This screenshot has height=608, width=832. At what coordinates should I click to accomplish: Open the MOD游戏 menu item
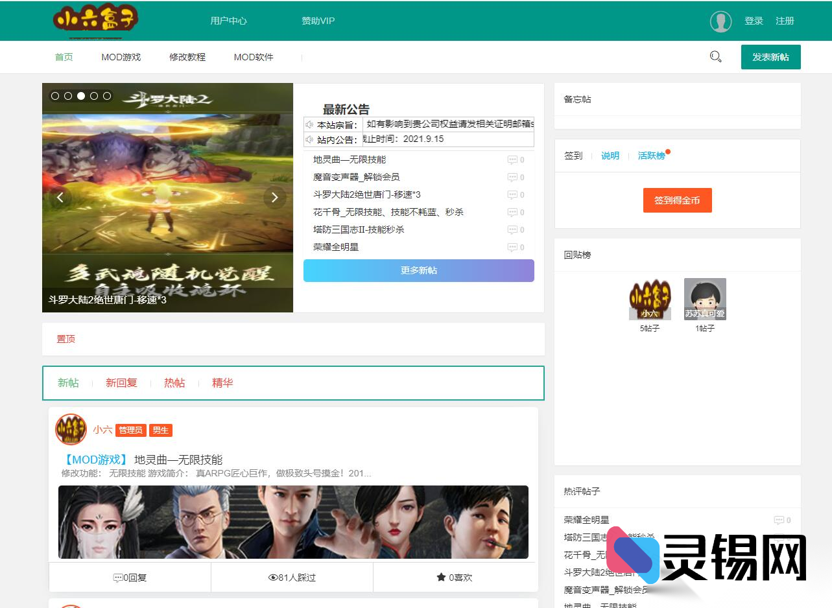point(121,57)
